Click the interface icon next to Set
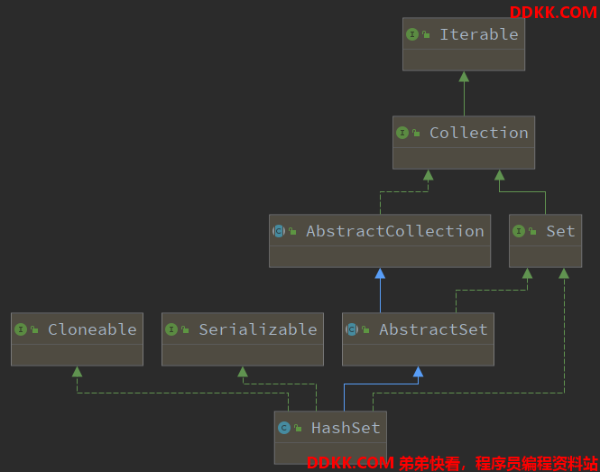Screen dimensions: 600x472 click(x=519, y=231)
